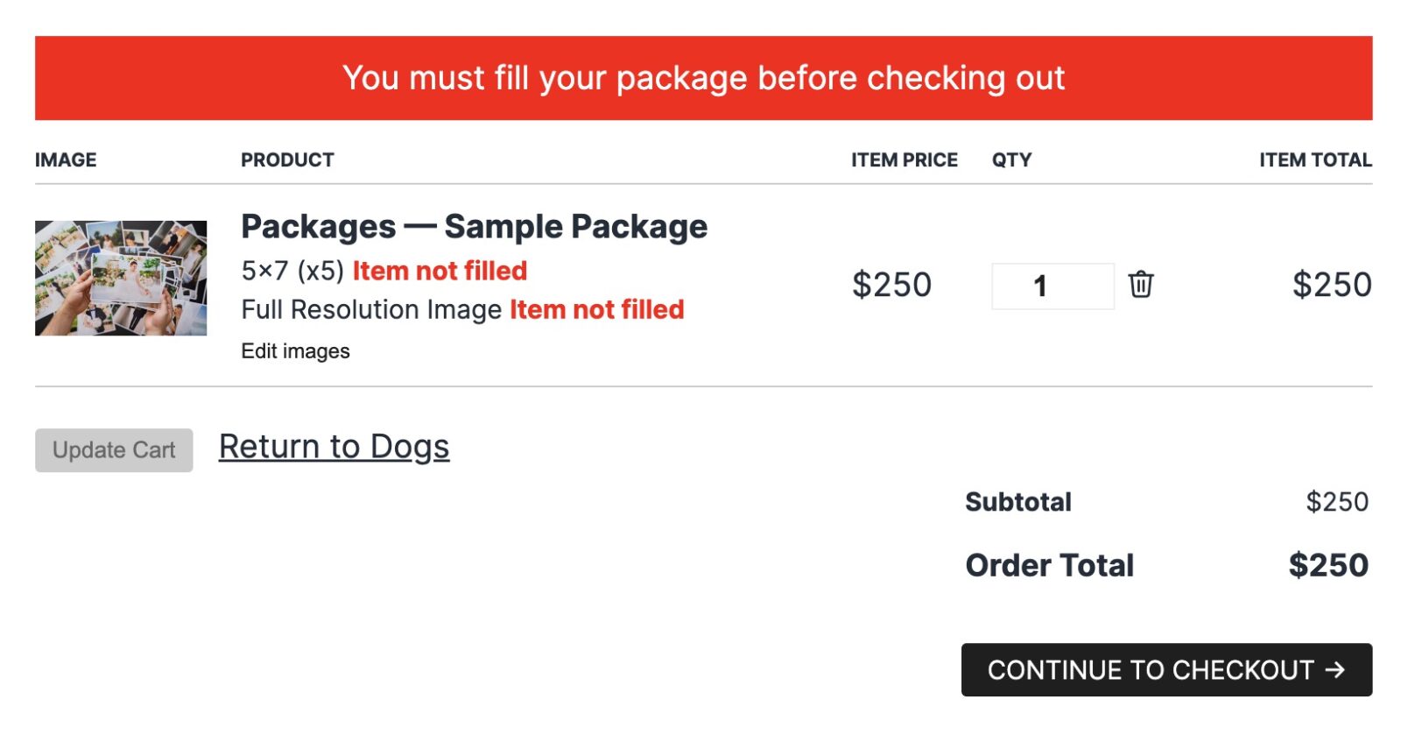Open the Edit images link

(295, 351)
